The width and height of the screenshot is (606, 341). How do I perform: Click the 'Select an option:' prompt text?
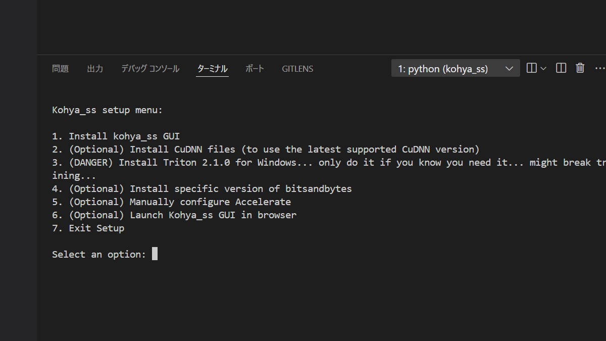[x=99, y=255]
